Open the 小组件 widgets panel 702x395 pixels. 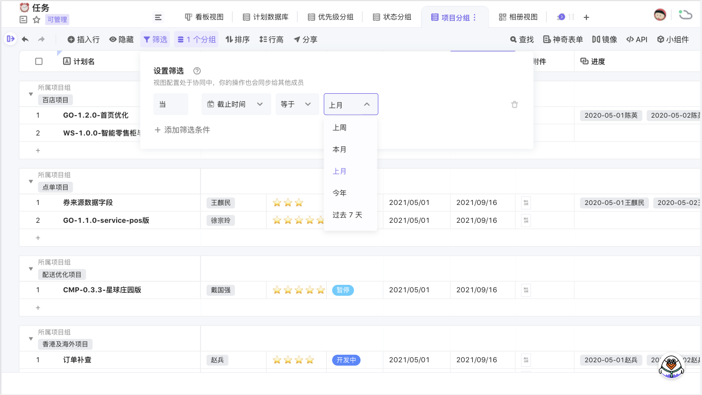coord(673,39)
